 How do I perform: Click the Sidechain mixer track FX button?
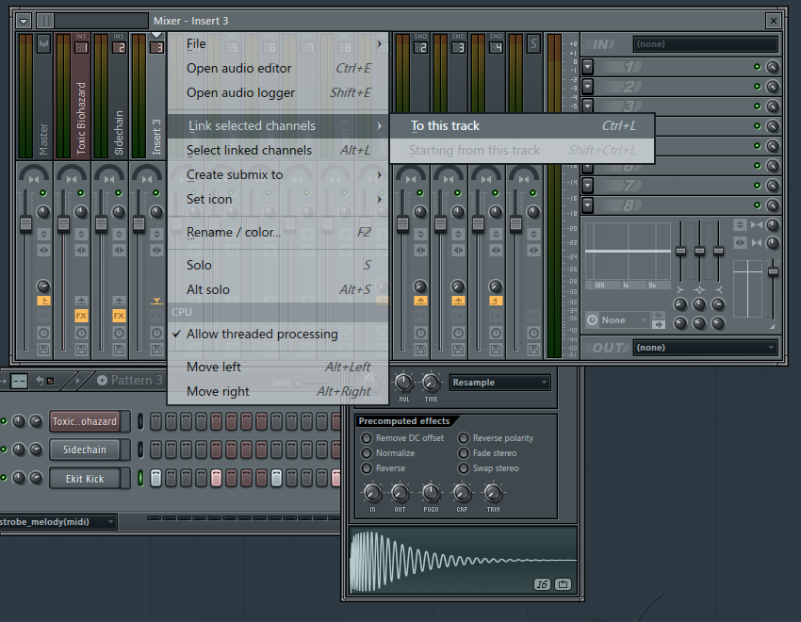[x=119, y=316]
